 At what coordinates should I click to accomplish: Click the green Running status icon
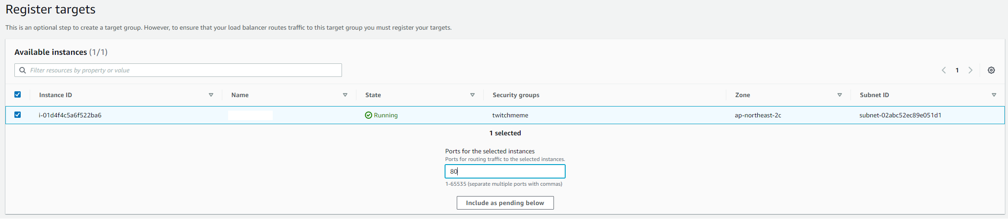(369, 115)
